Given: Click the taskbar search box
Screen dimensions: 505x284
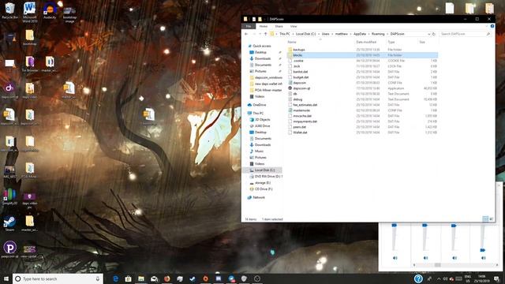Looking at the screenshot, I should [58, 278].
